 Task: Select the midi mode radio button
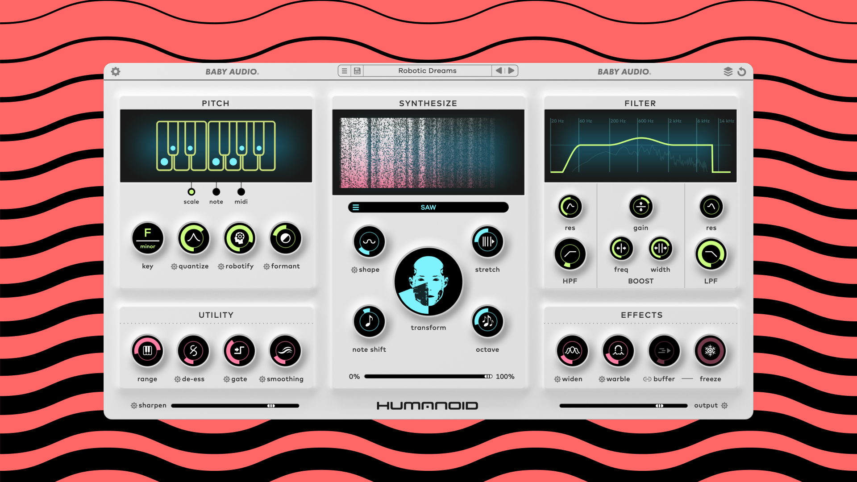[x=241, y=192]
